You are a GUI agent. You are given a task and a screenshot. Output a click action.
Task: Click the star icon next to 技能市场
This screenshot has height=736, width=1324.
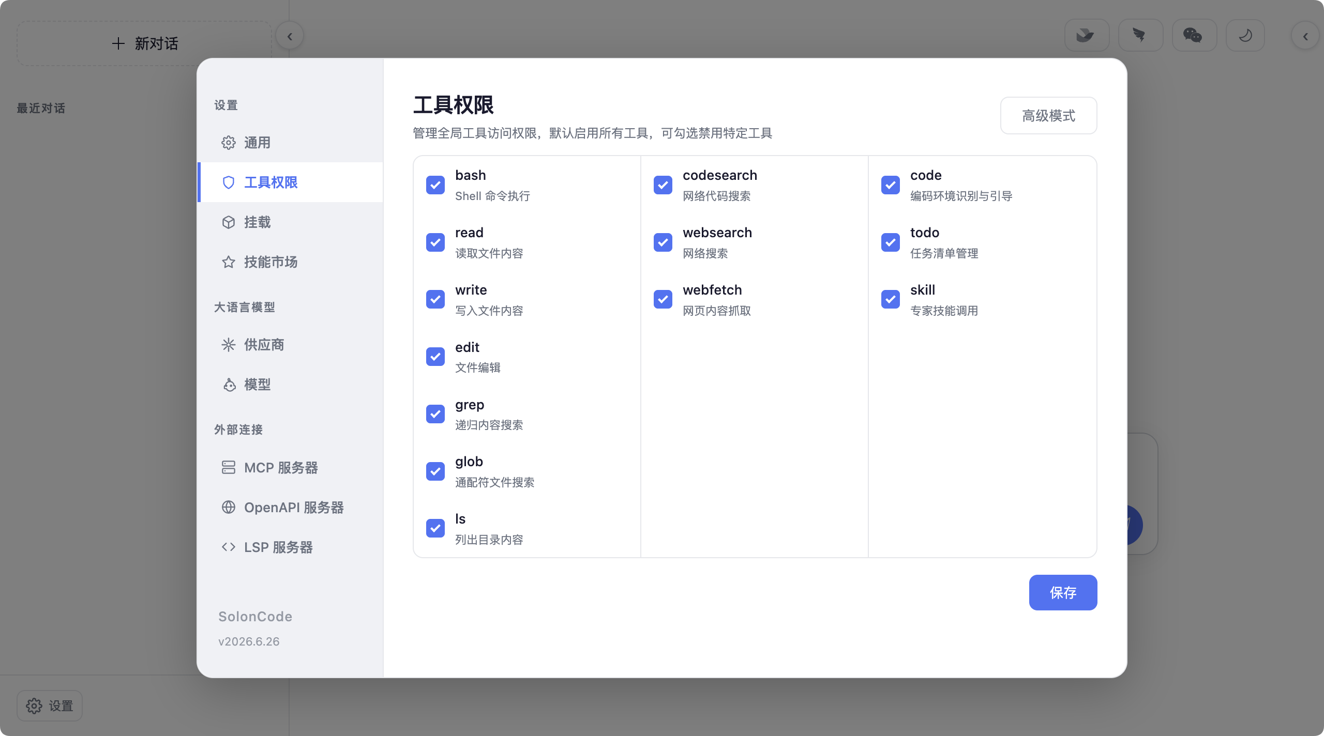pyautogui.click(x=228, y=262)
